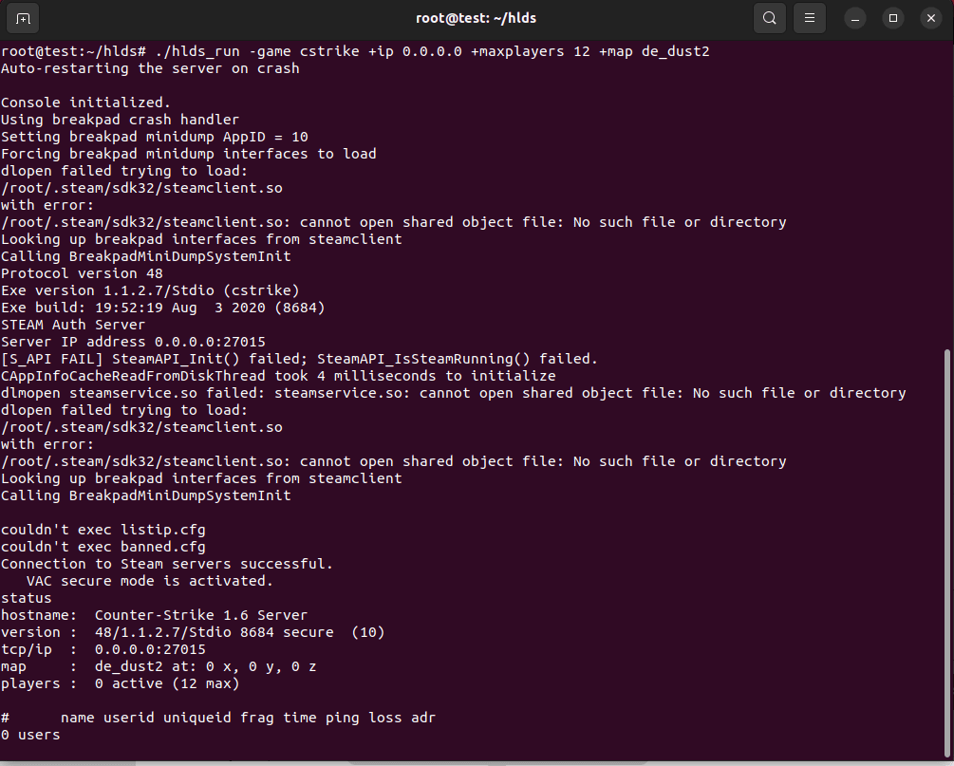This screenshot has width=954, height=766.
Task: Click the '[S_API FAIL] SteamAPI_Init() failed' line
Action: [x=299, y=359]
